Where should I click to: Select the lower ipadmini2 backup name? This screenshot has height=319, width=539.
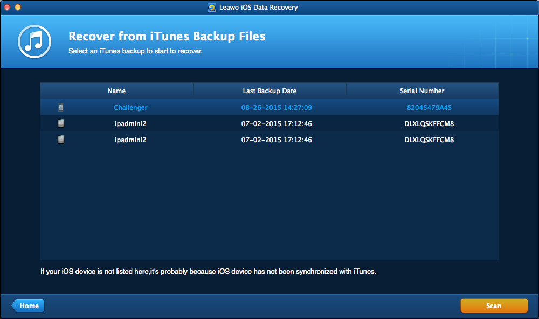(x=130, y=140)
